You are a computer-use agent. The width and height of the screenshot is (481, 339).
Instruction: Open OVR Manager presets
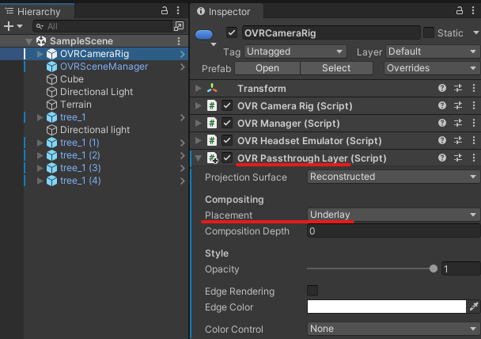(458, 123)
